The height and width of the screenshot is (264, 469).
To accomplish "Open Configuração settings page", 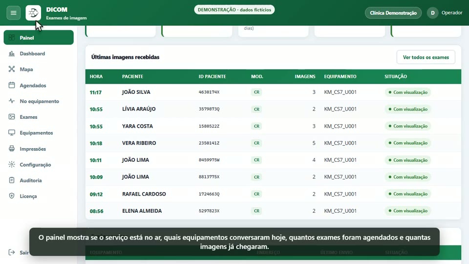I will tap(39, 165).
